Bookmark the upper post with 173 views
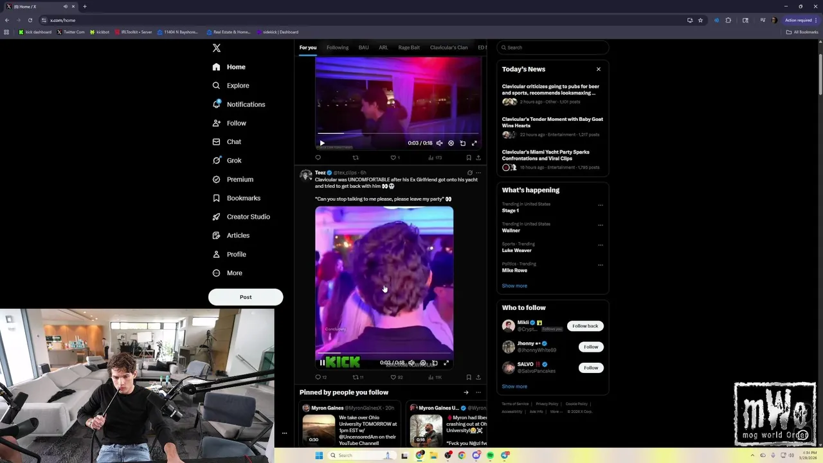This screenshot has width=823, height=463. (x=469, y=158)
